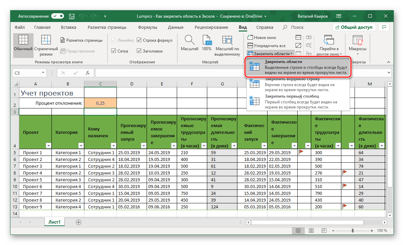Click Масштаб по выделенному icon
This screenshot has width=404, height=245.
tap(227, 40)
